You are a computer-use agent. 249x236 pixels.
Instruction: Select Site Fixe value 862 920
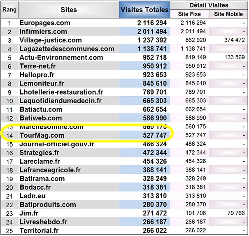pos(195,40)
